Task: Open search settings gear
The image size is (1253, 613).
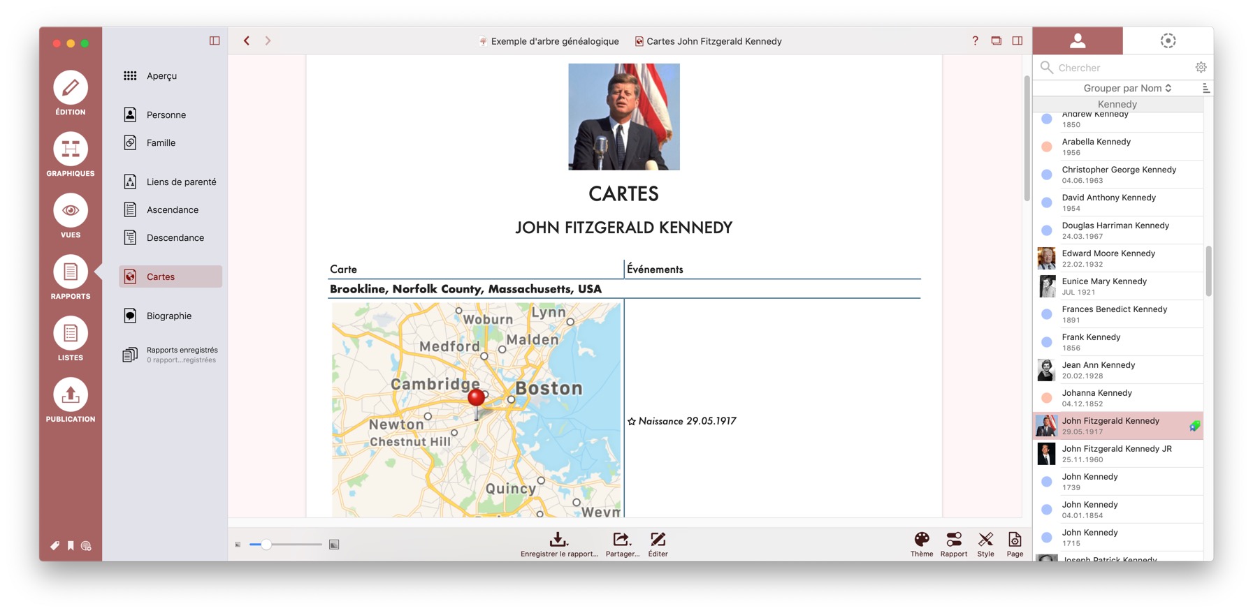Action: point(1201,68)
